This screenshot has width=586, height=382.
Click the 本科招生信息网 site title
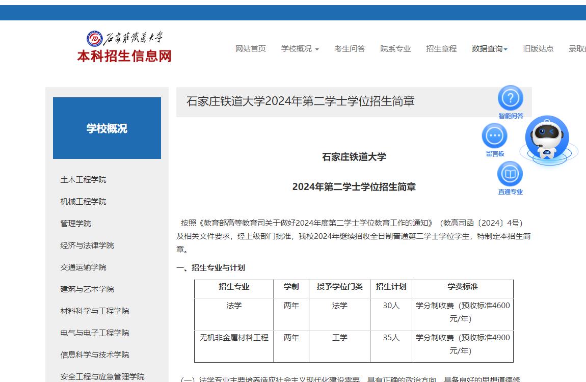(x=124, y=57)
